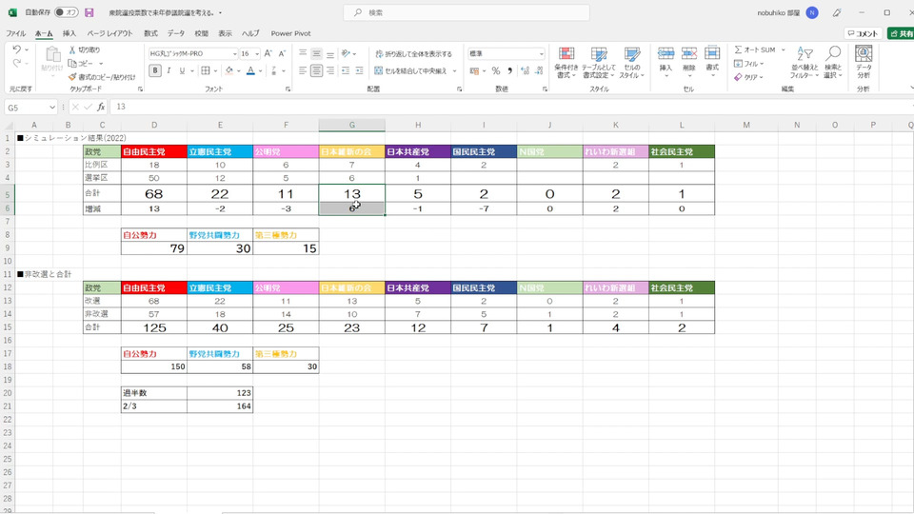The height and width of the screenshot is (514, 914).
Task: Open Cell Styles gallery
Action: (x=632, y=63)
